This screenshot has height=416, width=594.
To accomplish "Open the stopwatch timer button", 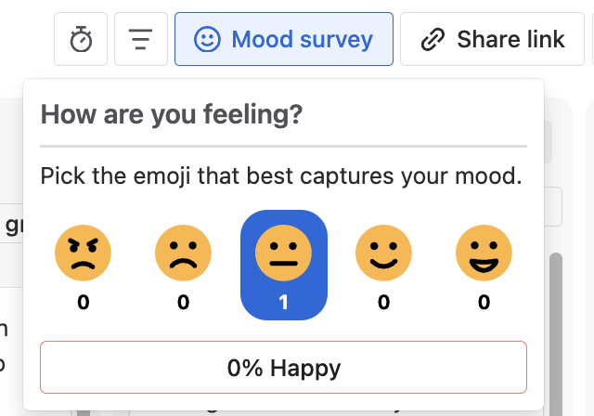I will [x=81, y=39].
